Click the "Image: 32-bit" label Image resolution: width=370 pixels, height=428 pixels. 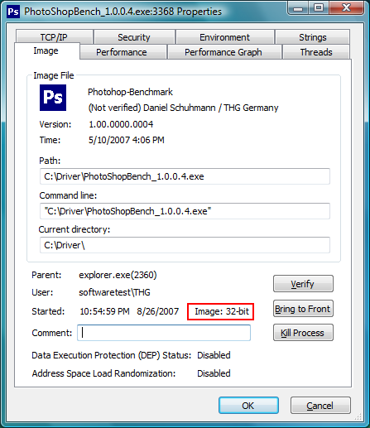[x=222, y=311]
